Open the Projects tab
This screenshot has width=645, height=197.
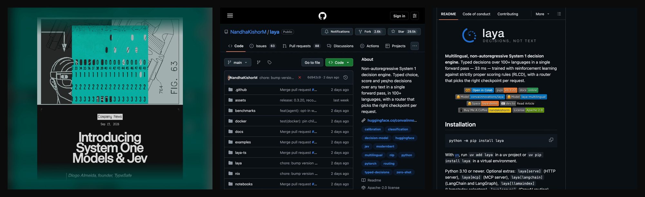coord(395,46)
